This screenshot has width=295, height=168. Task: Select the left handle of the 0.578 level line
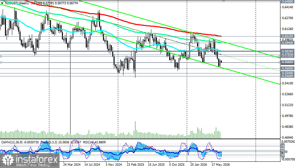click(x=1, y=56)
